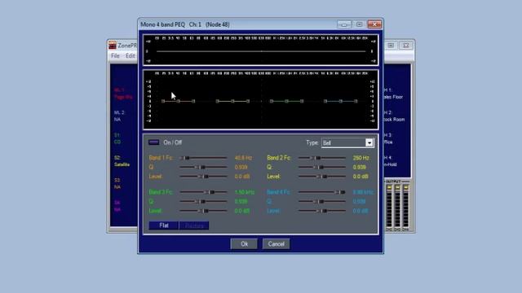The image size is (522, 293).
Task: Select Band 3 center node on EQ graph
Action: click(286, 101)
